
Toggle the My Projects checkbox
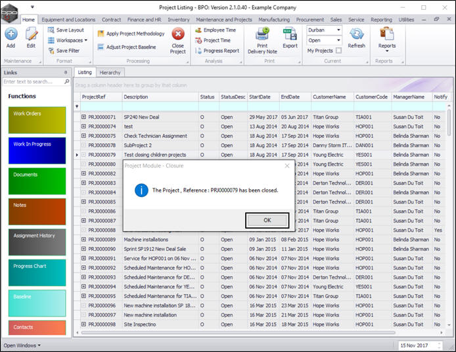point(338,51)
